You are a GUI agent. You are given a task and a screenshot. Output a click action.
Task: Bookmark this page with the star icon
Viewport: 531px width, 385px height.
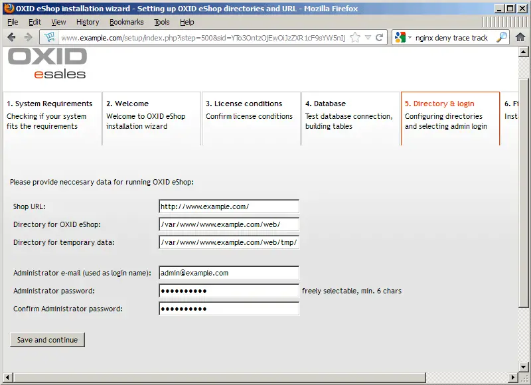355,37
